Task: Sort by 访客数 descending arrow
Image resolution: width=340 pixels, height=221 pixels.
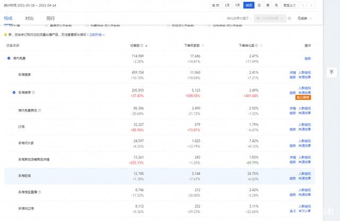Action: pos(147,46)
